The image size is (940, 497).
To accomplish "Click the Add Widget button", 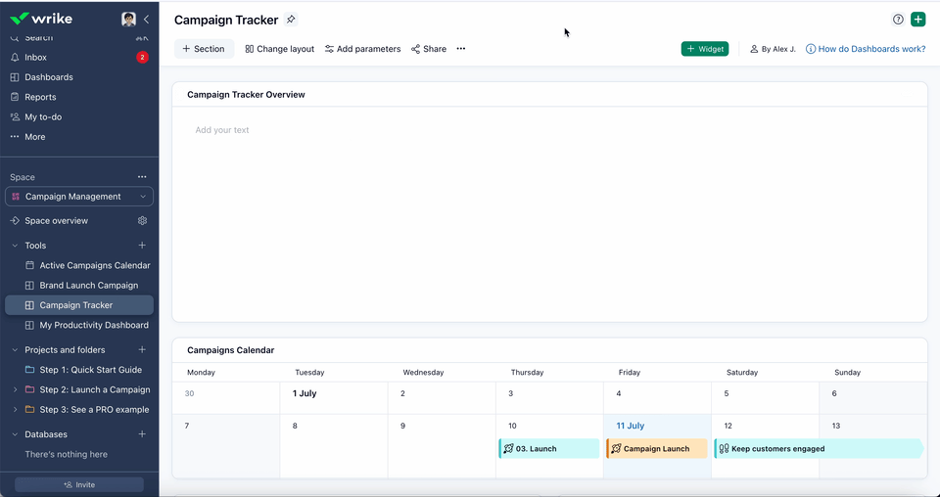I will (x=705, y=49).
